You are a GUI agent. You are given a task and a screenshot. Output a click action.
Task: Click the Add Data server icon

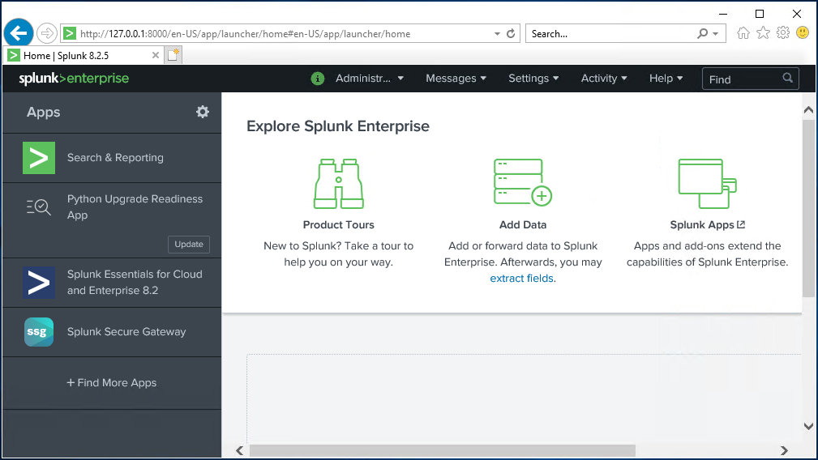point(523,182)
